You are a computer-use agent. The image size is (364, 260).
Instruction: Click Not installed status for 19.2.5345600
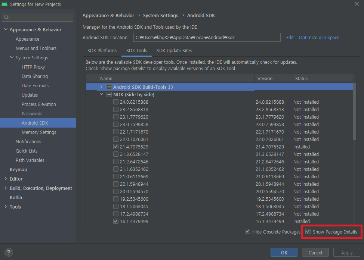306,199
